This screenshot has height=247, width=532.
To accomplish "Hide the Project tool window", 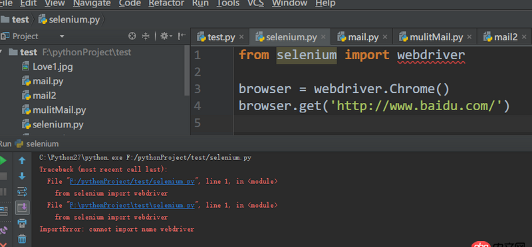I will tap(182, 36).
